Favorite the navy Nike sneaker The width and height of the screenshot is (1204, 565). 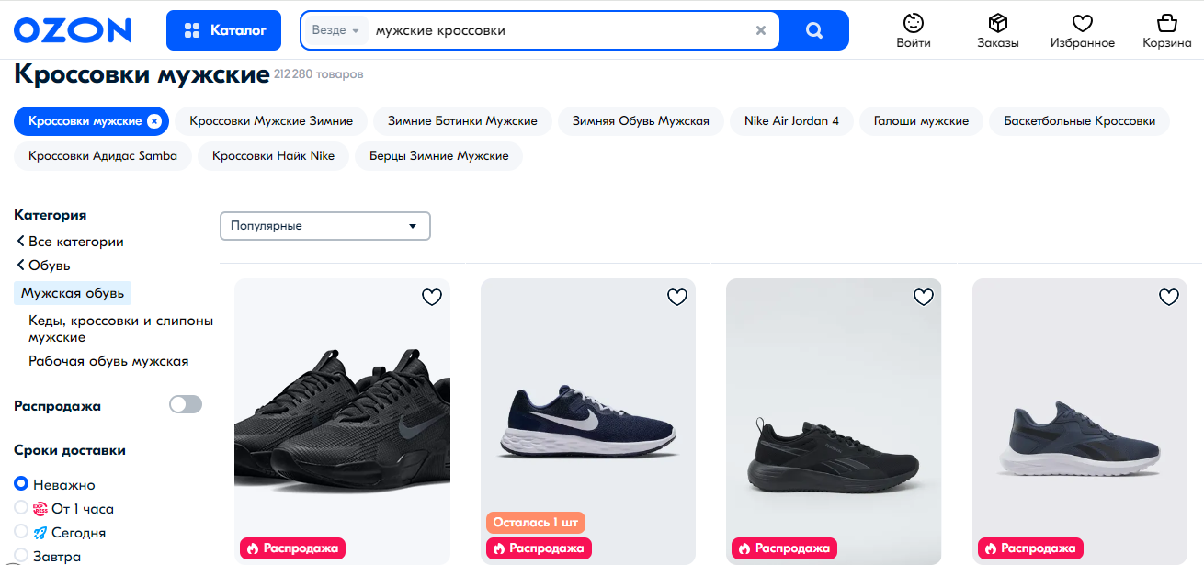[677, 297]
